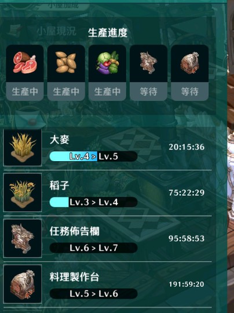Click the 等待 label under the bulletin board
Screen dimensions: 234x313
pyautogui.click(x=148, y=92)
